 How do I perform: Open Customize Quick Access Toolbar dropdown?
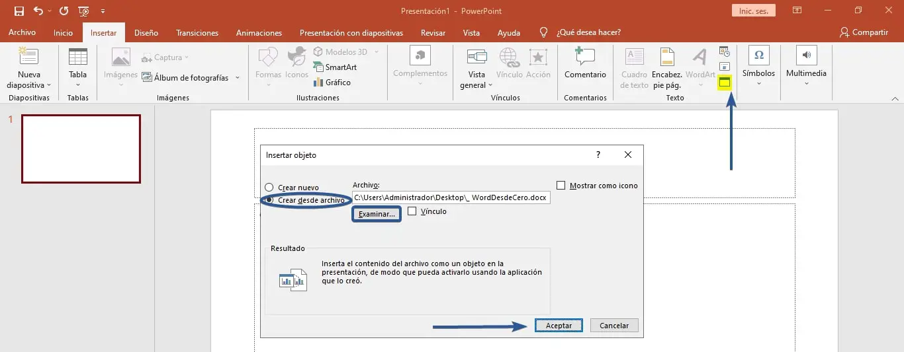click(103, 11)
